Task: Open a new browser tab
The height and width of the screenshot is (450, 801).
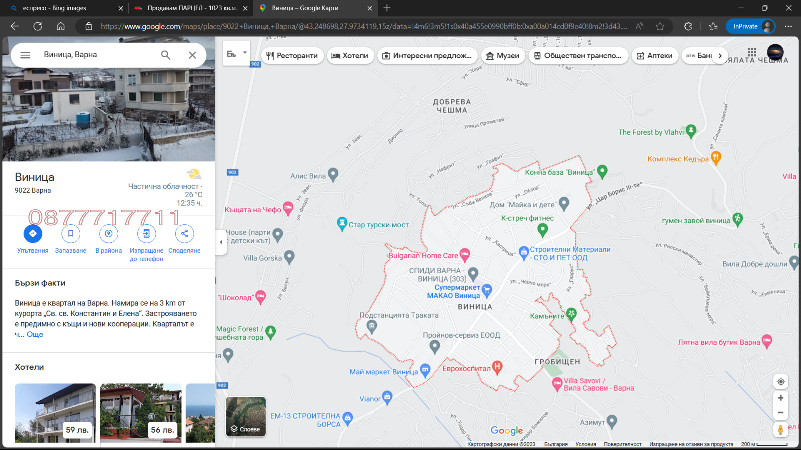Action: (387, 8)
